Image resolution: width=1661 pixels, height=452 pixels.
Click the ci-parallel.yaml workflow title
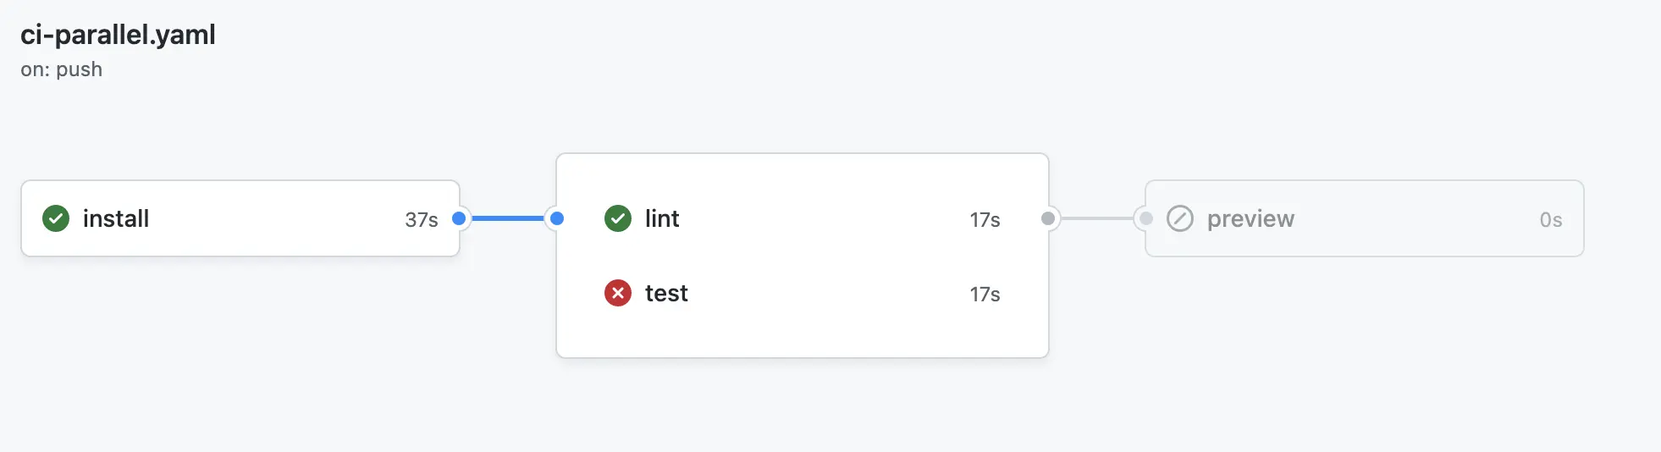118,35
